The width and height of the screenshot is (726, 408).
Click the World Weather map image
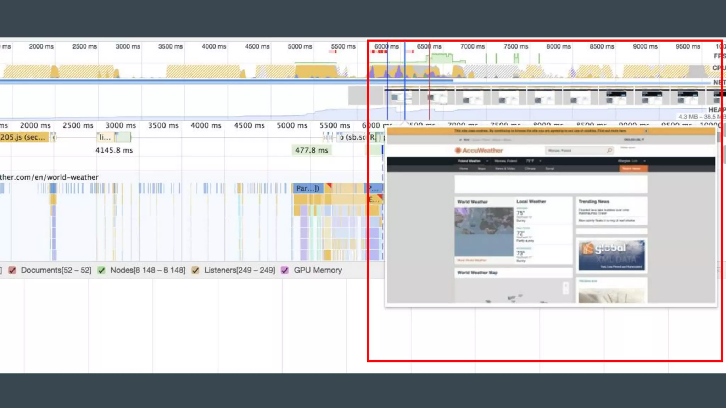[484, 232]
